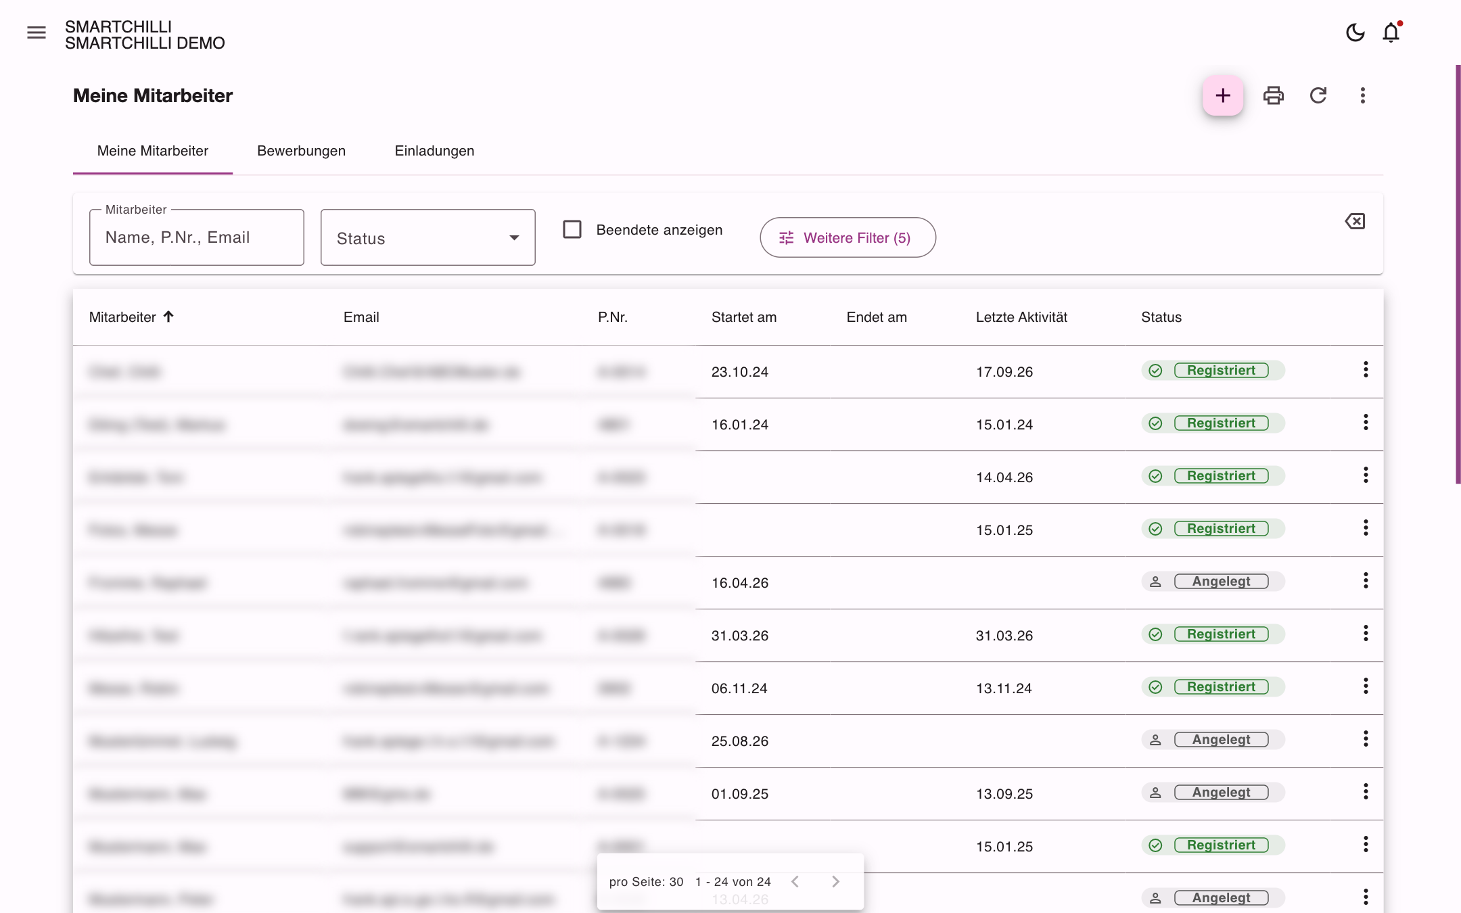Click SMARTCHILLI DEMO title text
1461x913 pixels.
pos(145,43)
